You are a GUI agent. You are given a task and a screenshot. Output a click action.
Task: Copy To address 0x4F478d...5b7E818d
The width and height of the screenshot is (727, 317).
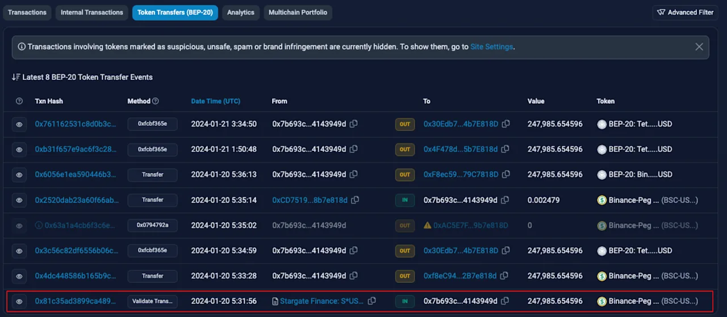[x=505, y=149]
